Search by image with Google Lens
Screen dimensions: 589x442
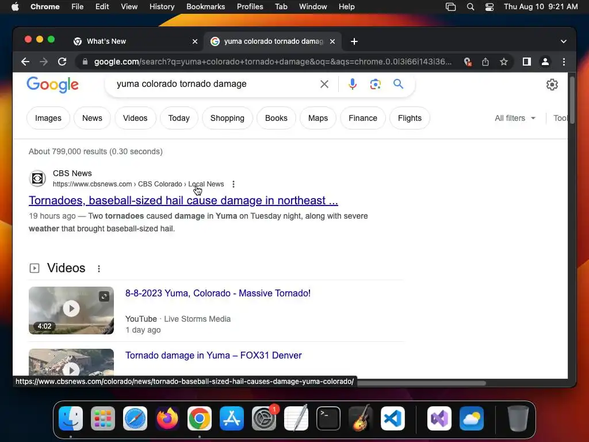(375, 84)
